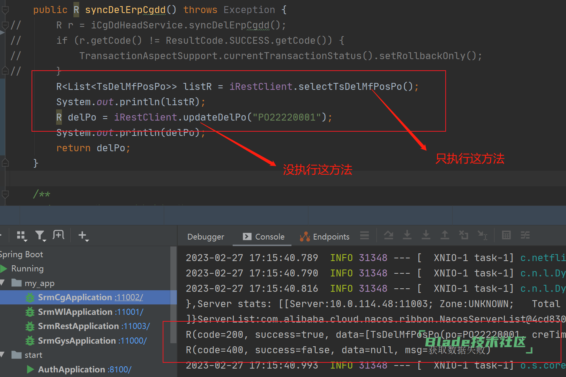Fold the Javadoc comment starting with /**
The width and height of the screenshot is (566, 377).
tap(5, 194)
